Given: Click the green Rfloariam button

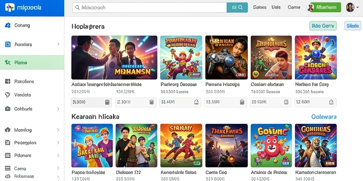Looking at the screenshot, I should tap(325, 7).
